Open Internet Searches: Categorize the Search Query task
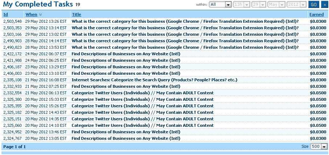 click(154, 80)
